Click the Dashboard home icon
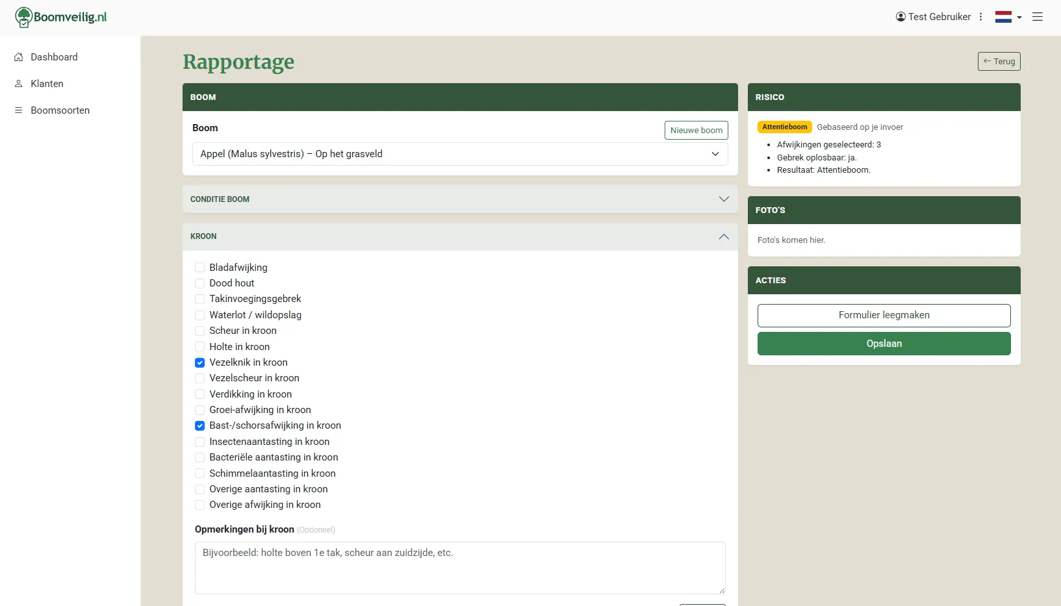1061x606 pixels. click(x=19, y=57)
